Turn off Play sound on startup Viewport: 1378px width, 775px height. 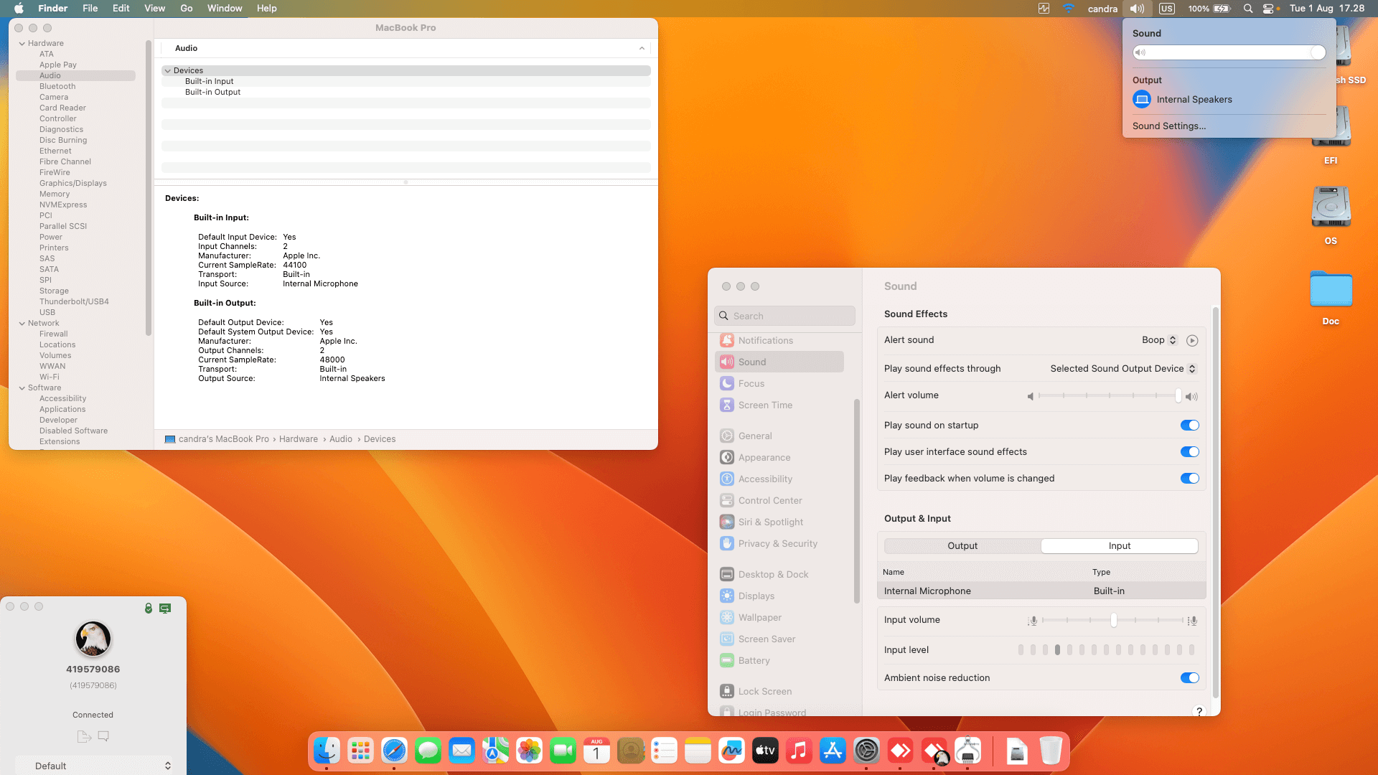[1189, 426]
